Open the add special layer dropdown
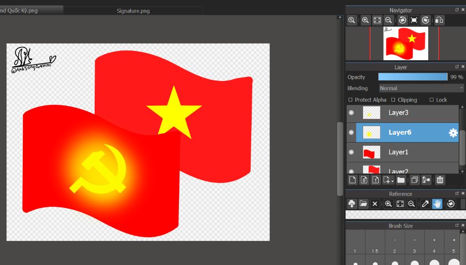Screen dimensions: 466x265 (x=388, y=180)
